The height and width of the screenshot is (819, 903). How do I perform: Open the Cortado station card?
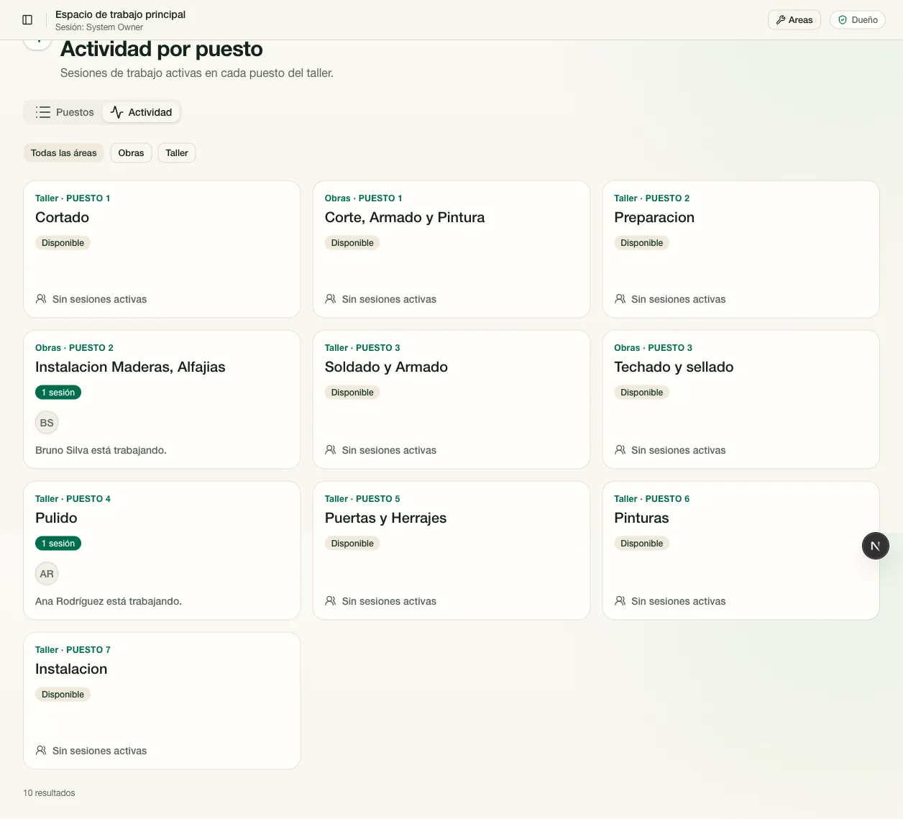click(162, 249)
